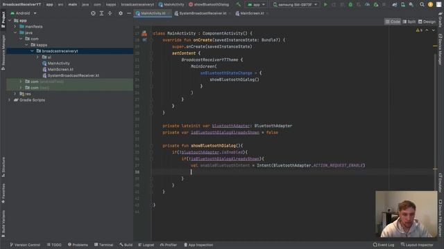Viewport: 444px width, 249px height.
Task: Switch to MainActivity.kt editor tab
Action: coord(153,13)
